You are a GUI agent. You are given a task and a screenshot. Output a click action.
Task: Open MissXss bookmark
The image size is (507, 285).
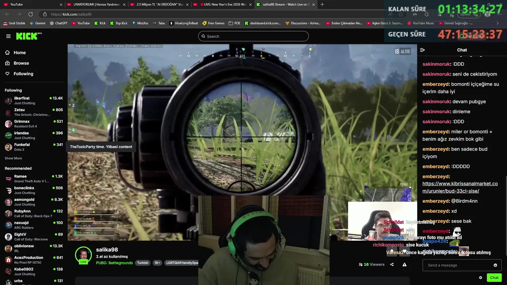coord(140,23)
